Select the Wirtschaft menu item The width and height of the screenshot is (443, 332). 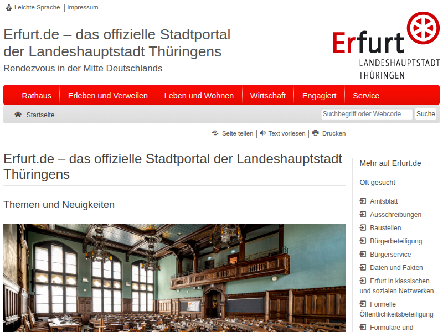(x=268, y=96)
